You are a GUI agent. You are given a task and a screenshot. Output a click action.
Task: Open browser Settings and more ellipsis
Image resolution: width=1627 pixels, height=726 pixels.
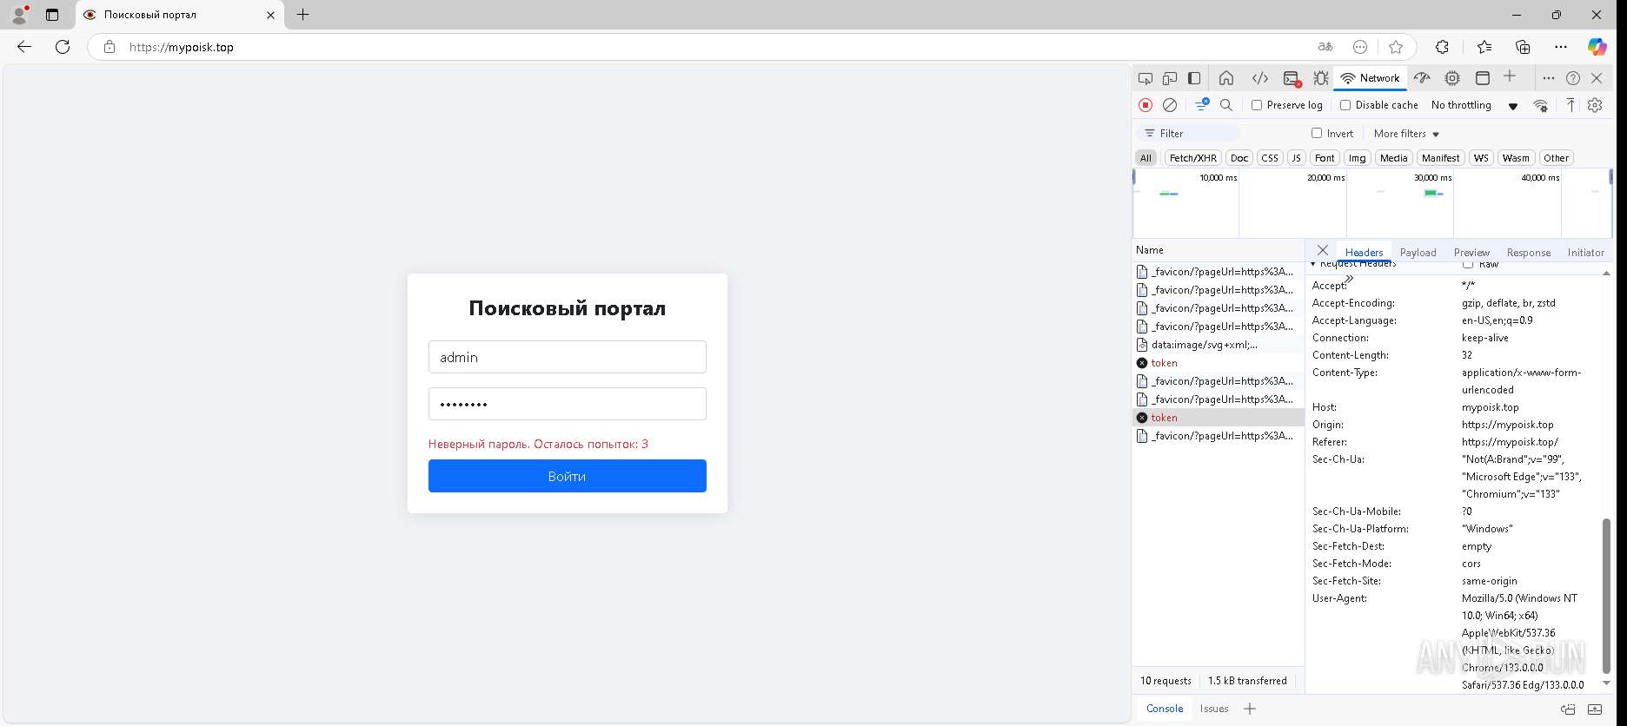(x=1561, y=47)
